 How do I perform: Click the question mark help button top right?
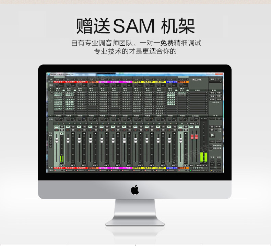tap(219, 79)
